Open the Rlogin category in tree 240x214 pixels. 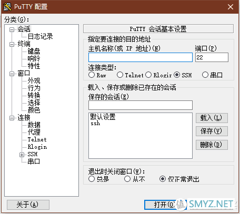coord(37,147)
